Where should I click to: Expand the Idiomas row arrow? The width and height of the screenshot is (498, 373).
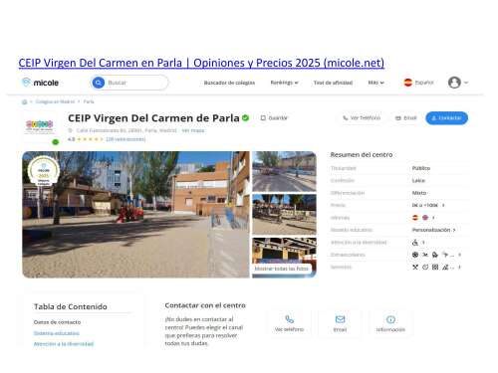tap(433, 218)
